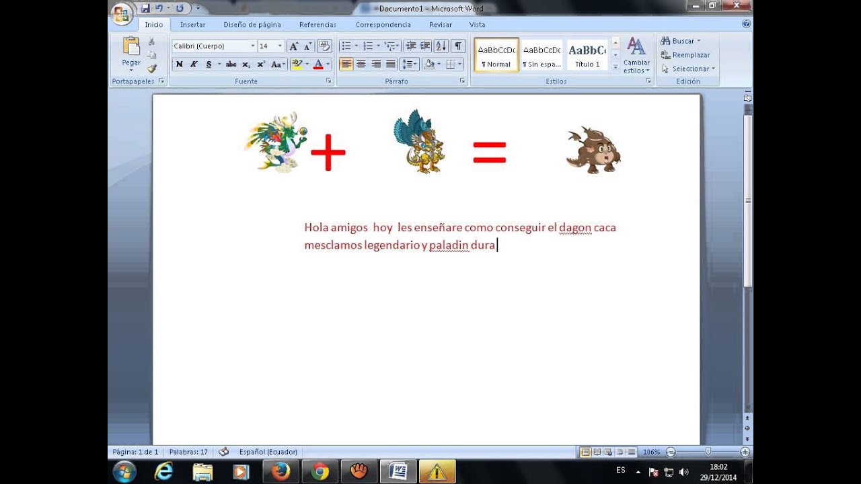
Task: Switch to web layout view
Action: [608, 452]
